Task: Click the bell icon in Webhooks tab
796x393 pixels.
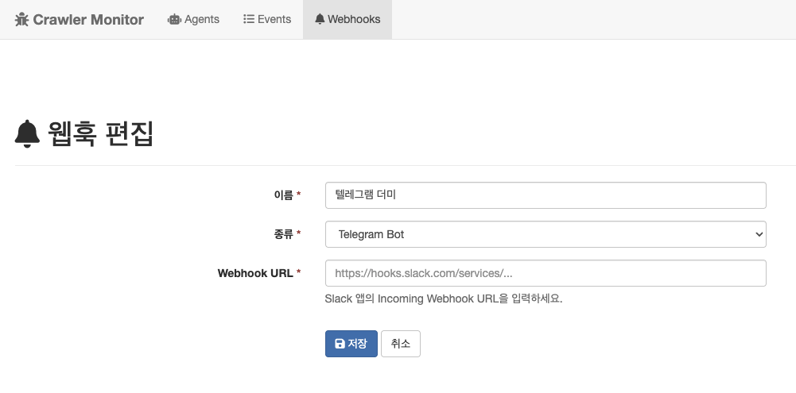Action: click(320, 19)
